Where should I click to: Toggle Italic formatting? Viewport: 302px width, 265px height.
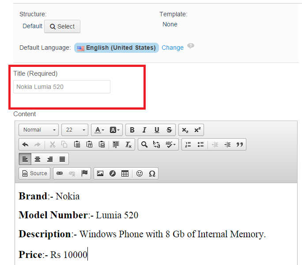tap(144, 130)
